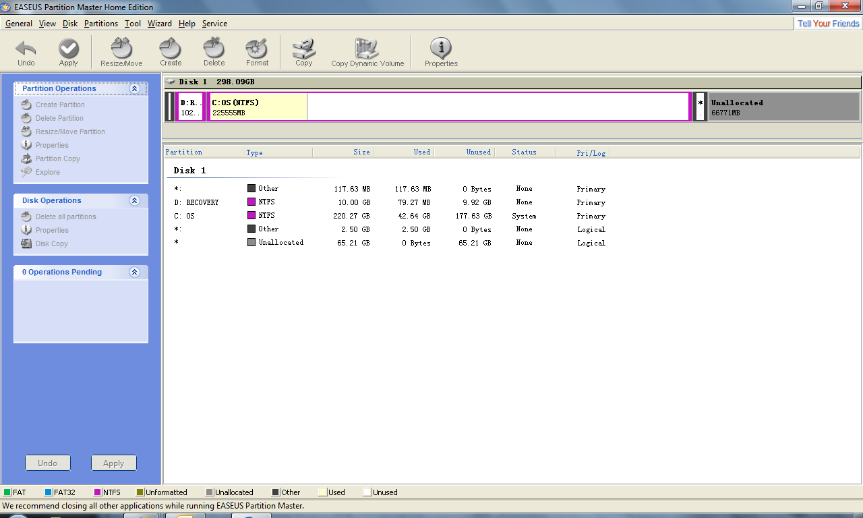The image size is (863, 518).
Task: Click the dark Other legend swatch
Action: pos(276,492)
